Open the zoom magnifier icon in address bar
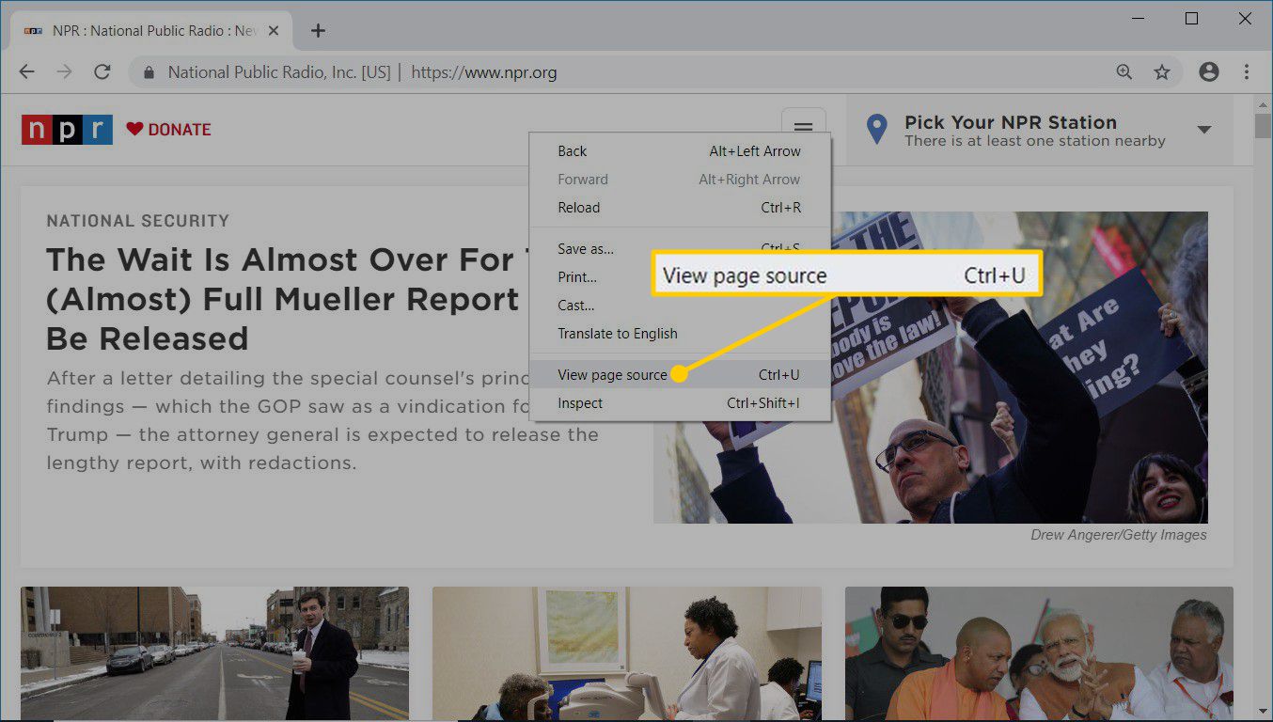Image resolution: width=1273 pixels, height=722 pixels. [x=1124, y=72]
